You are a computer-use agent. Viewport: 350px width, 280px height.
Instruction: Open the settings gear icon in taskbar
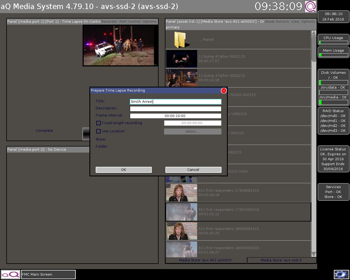(x=341, y=275)
